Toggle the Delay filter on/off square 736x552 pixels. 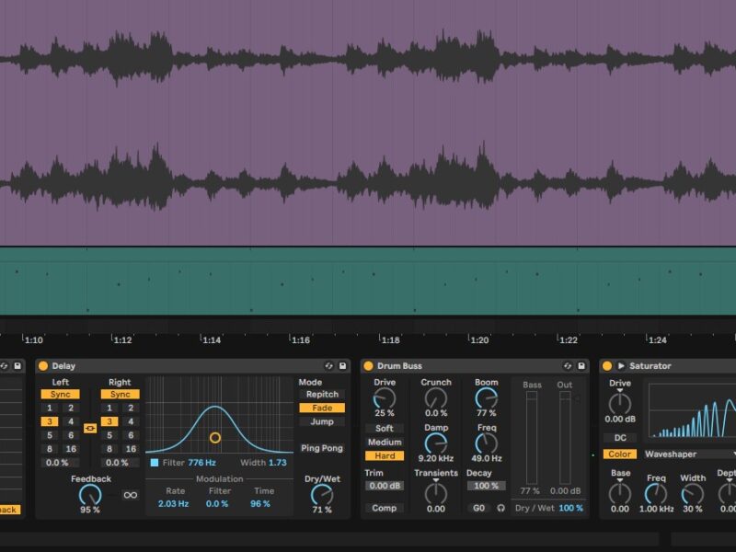click(x=155, y=463)
